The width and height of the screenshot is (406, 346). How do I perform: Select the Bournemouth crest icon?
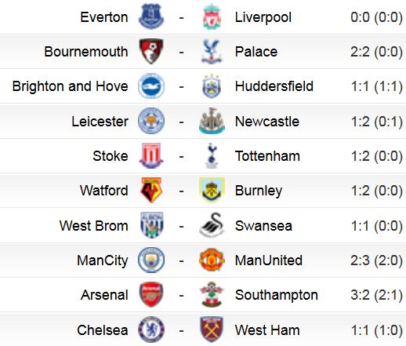(x=151, y=51)
